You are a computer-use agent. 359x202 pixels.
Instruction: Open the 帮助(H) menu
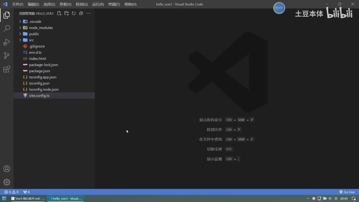tap(130, 4)
